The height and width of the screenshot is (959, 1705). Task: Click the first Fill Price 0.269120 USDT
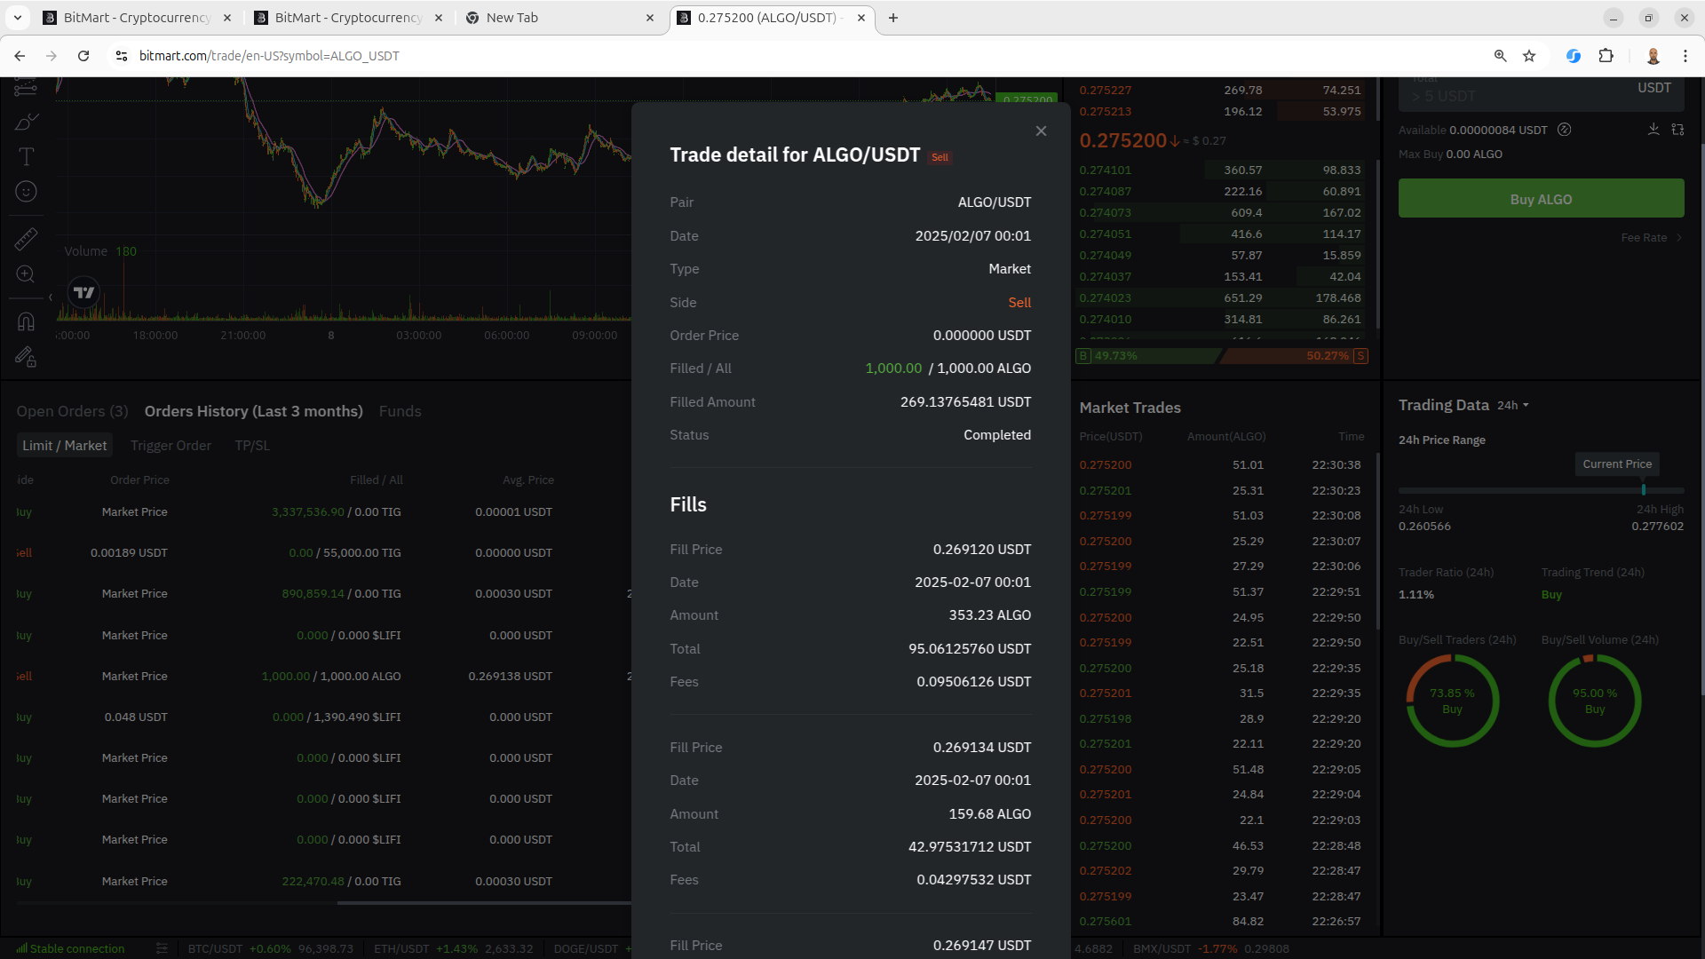tap(982, 550)
